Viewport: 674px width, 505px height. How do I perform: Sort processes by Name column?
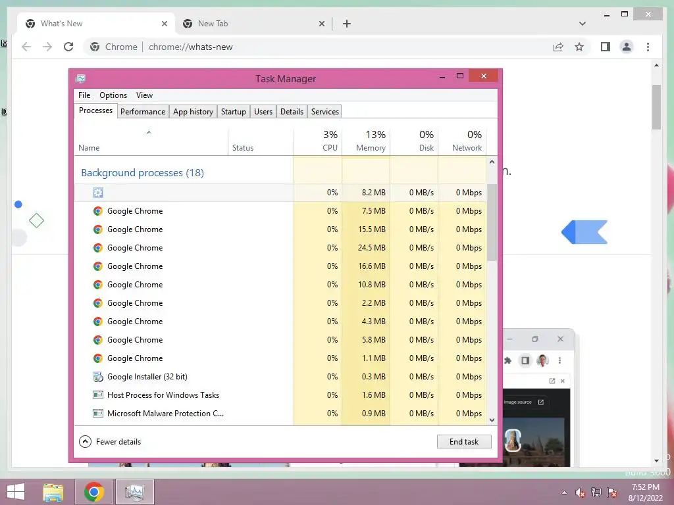click(151, 142)
